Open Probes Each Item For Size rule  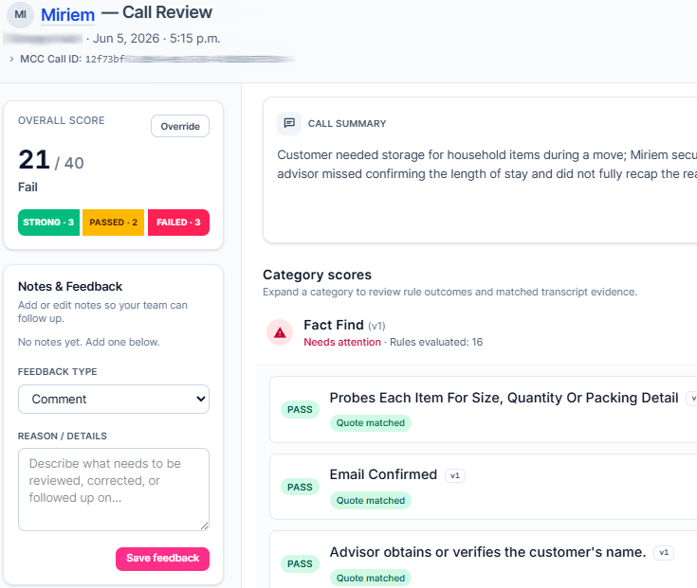[x=484, y=410]
